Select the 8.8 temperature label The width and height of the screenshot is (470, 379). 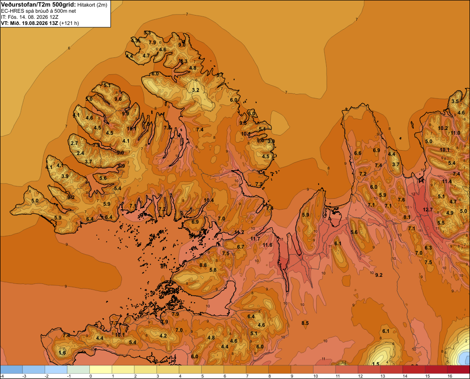203,265
